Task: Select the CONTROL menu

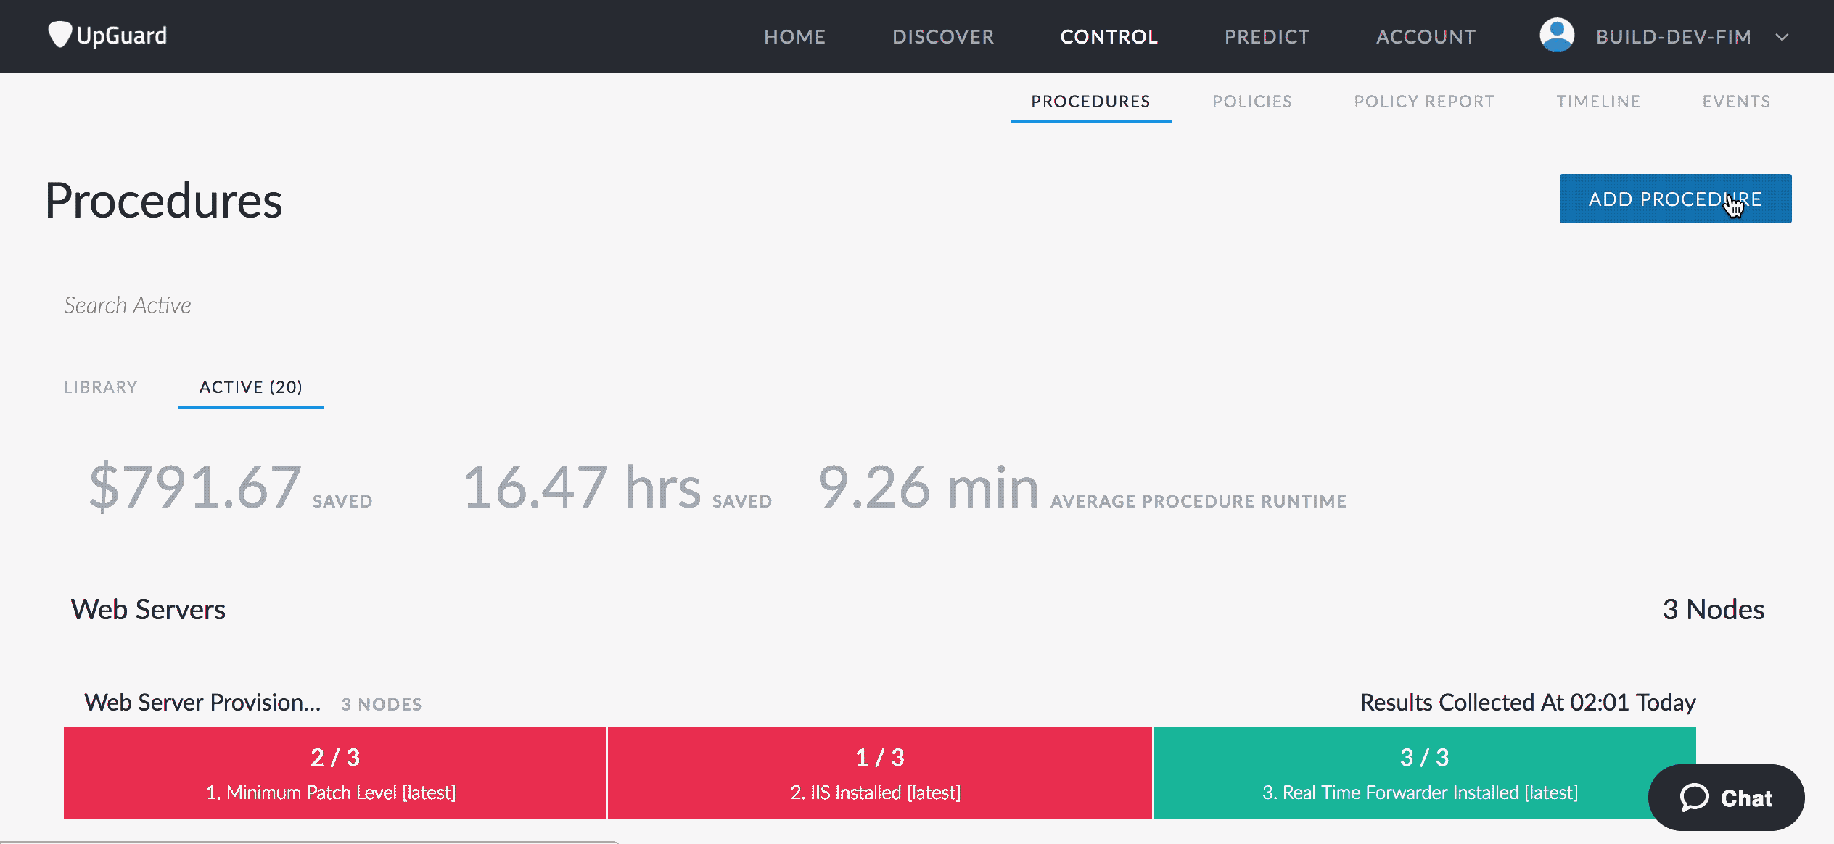Action: point(1109,37)
